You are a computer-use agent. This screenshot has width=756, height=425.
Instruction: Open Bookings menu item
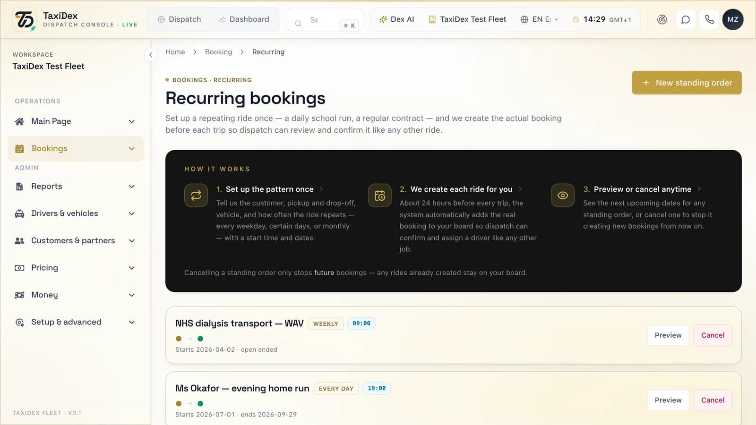[x=76, y=149]
